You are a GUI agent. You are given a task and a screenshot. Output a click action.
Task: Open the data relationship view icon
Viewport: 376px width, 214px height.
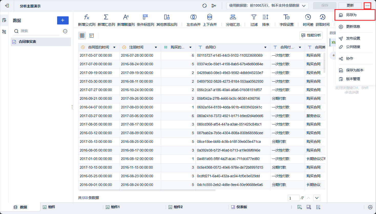(x=214, y=6)
